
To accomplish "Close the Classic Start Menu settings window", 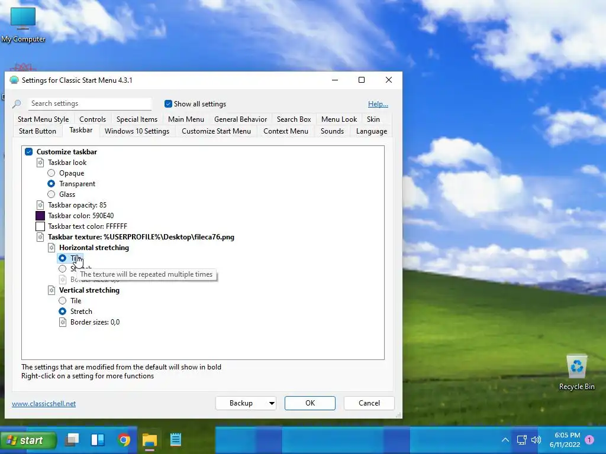I will pos(389,80).
